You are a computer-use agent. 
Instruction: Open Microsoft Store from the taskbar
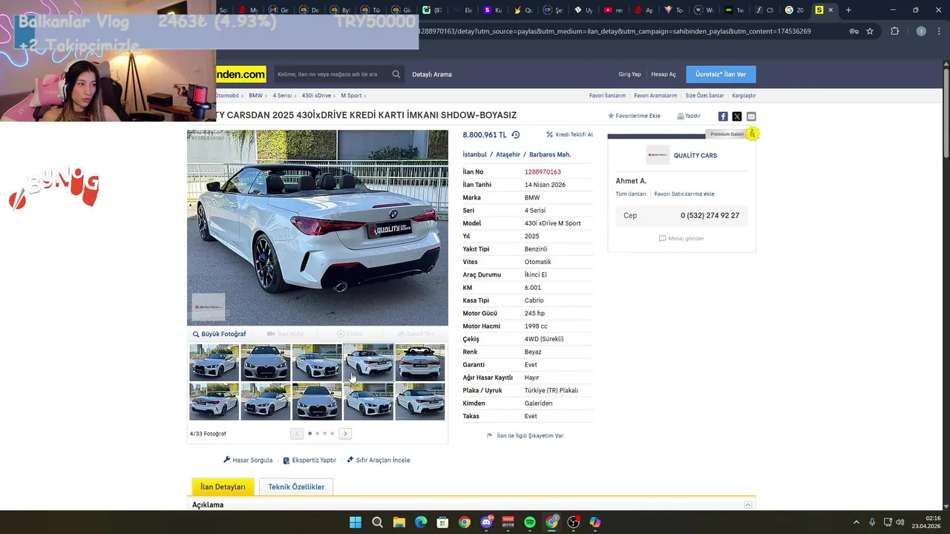pos(442,522)
